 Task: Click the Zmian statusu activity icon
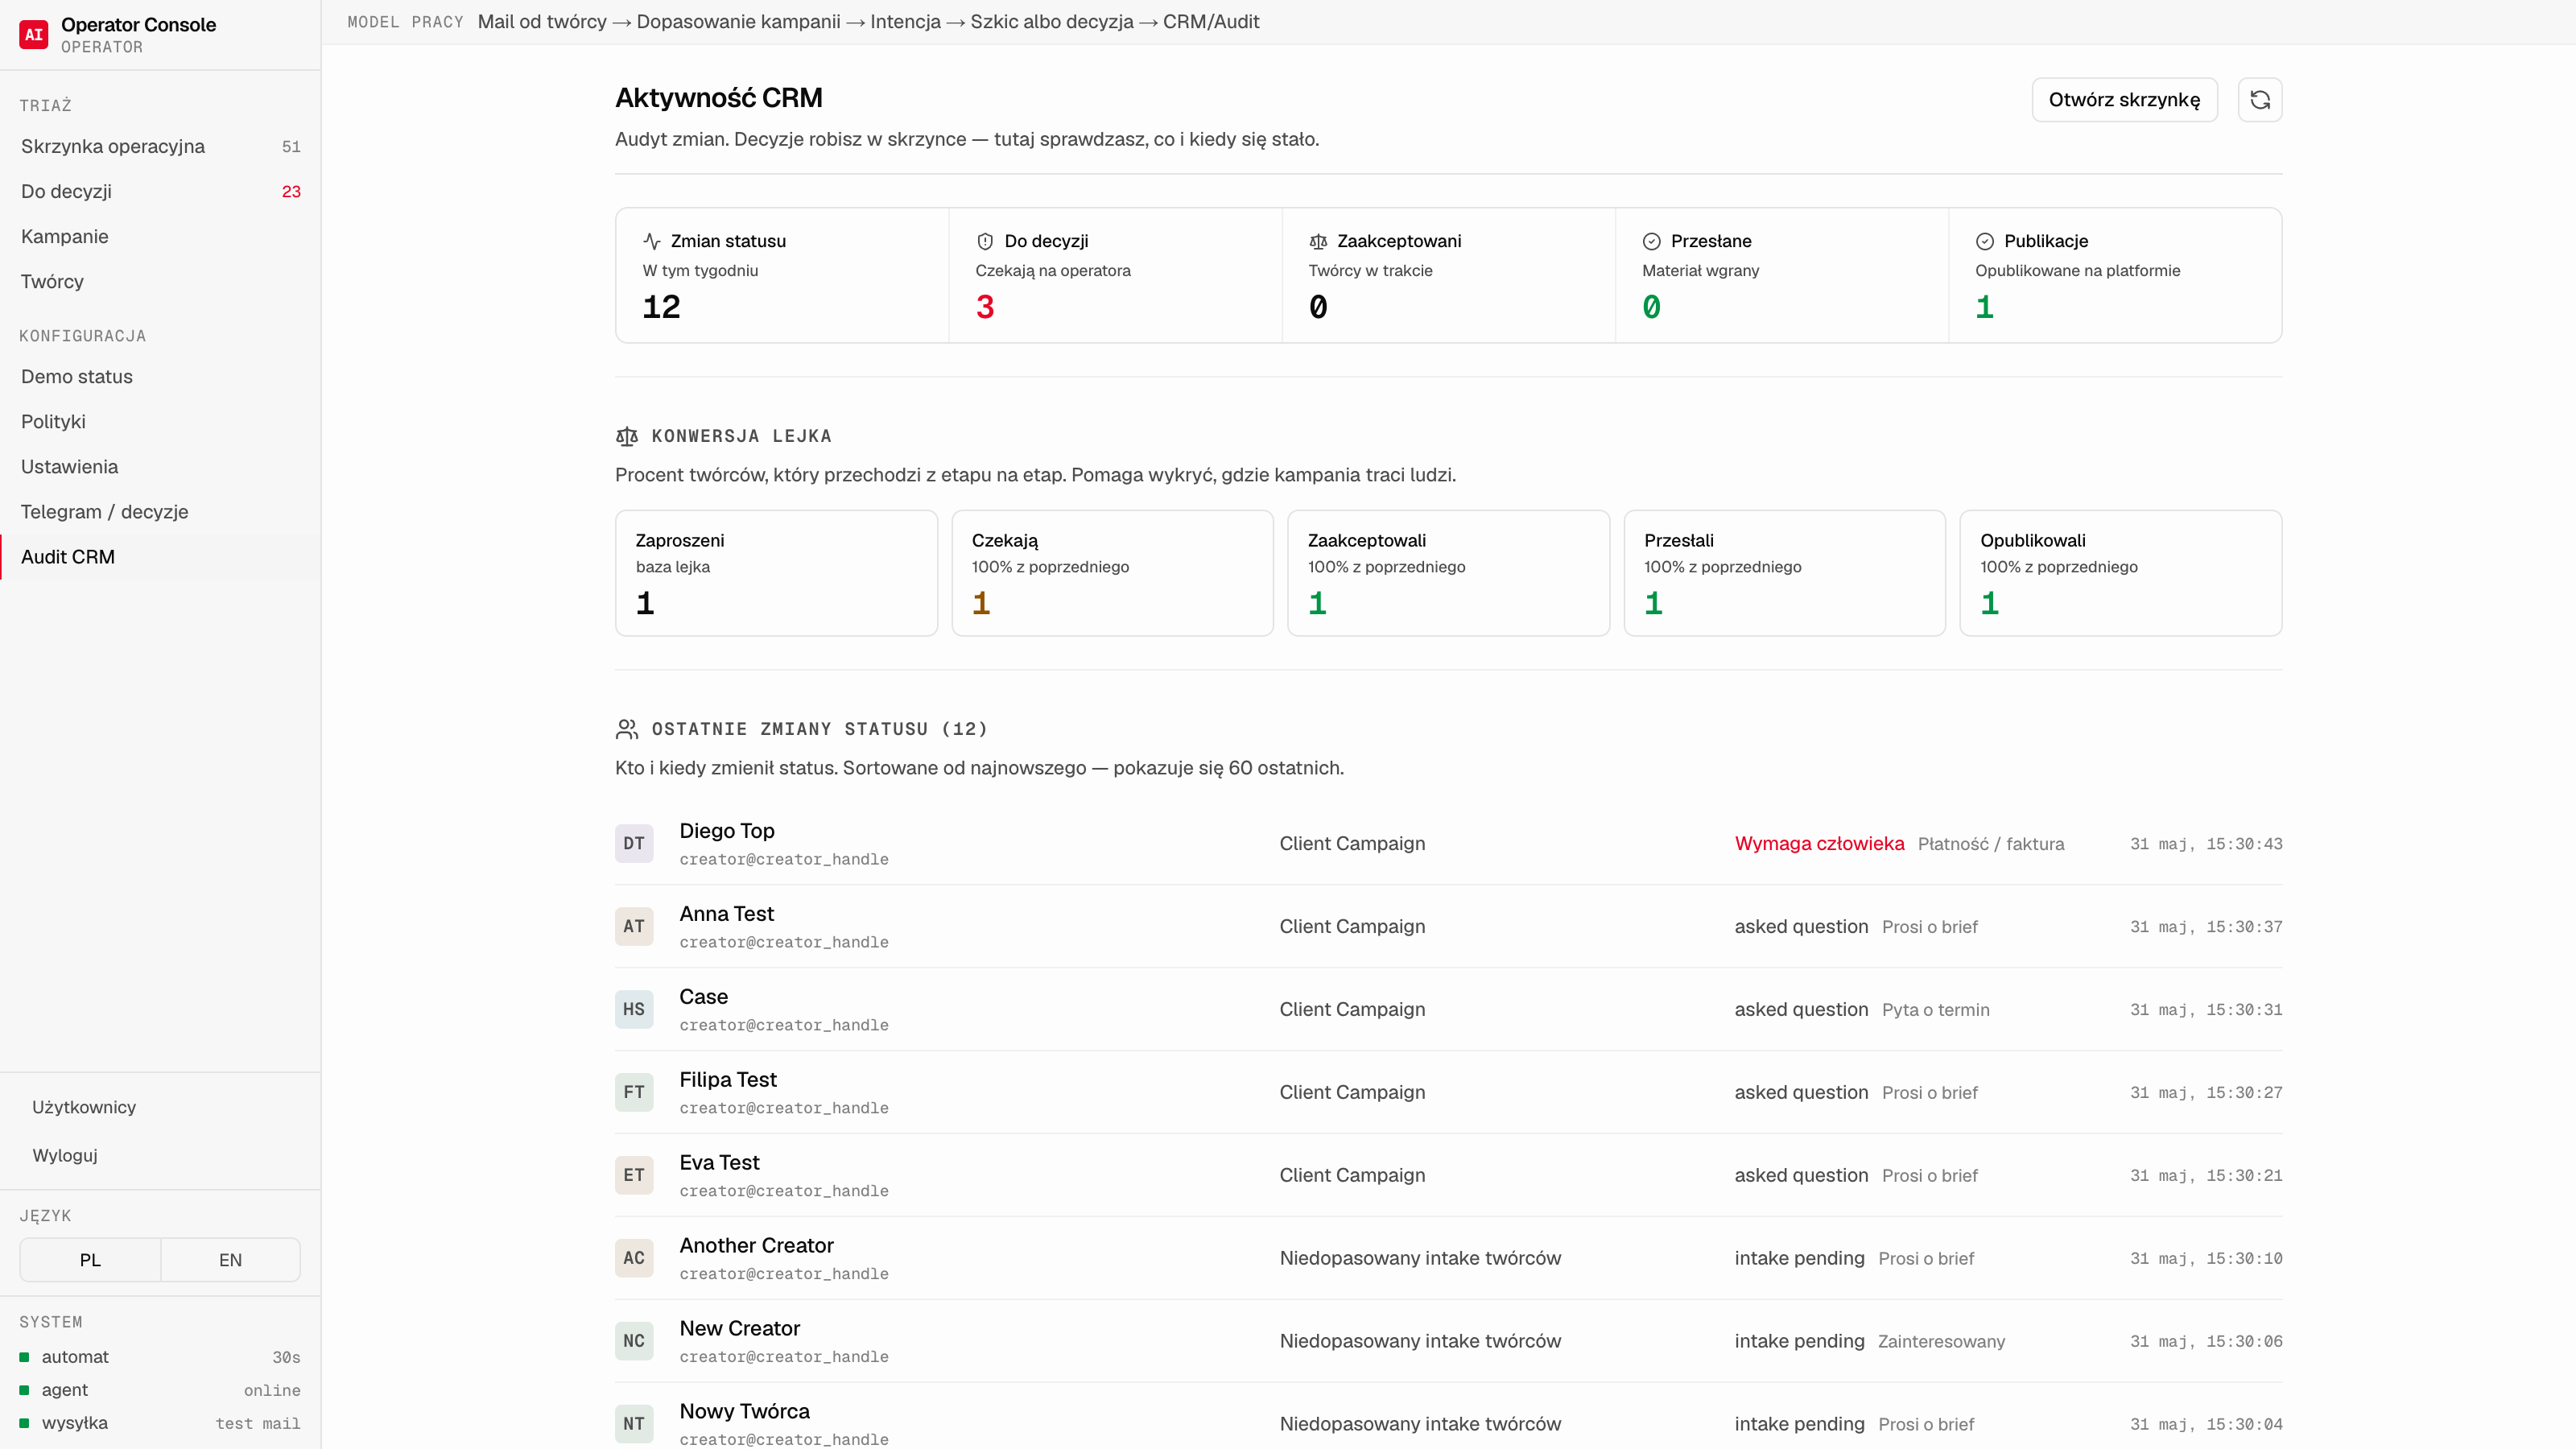[652, 241]
